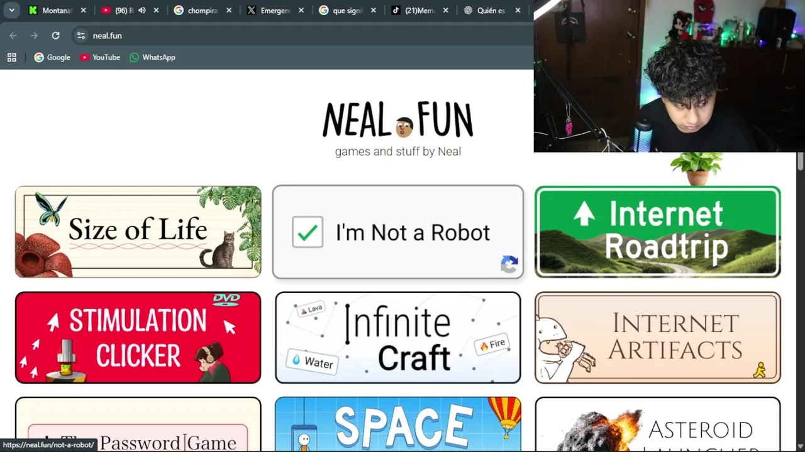Close the TikTok tab

point(446,10)
